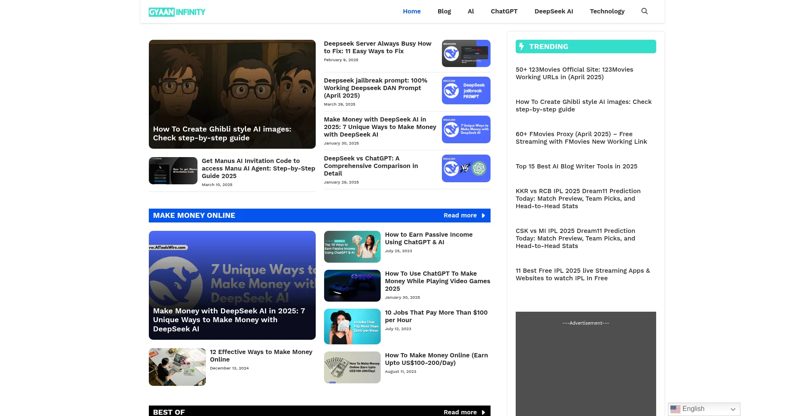This screenshot has height=416, width=805.
Task: Open Top 15 Best AI Blog Writer Tools
Action: [x=576, y=166]
